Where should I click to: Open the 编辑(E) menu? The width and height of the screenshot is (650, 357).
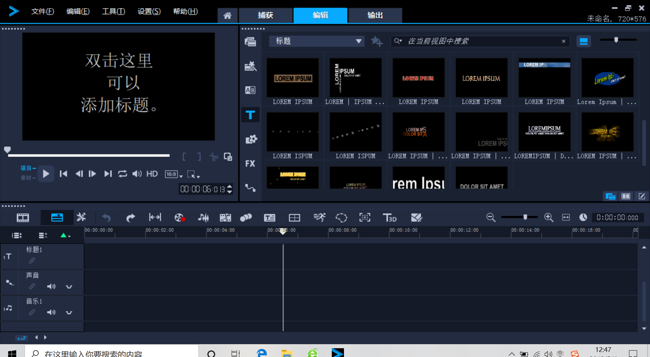coord(78,11)
